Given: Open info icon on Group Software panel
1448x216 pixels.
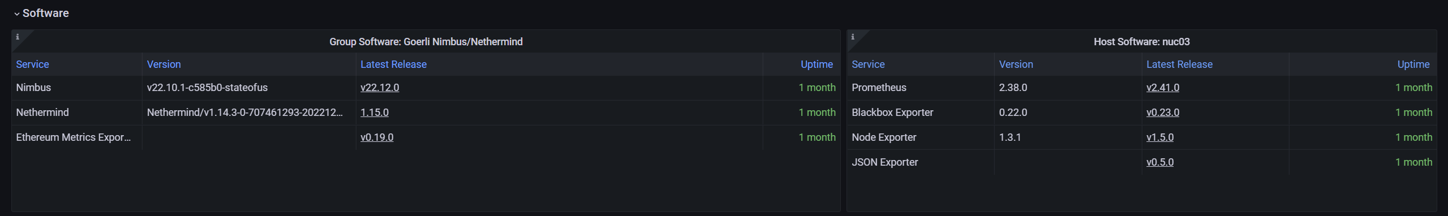Looking at the screenshot, I should pyautogui.click(x=18, y=37).
